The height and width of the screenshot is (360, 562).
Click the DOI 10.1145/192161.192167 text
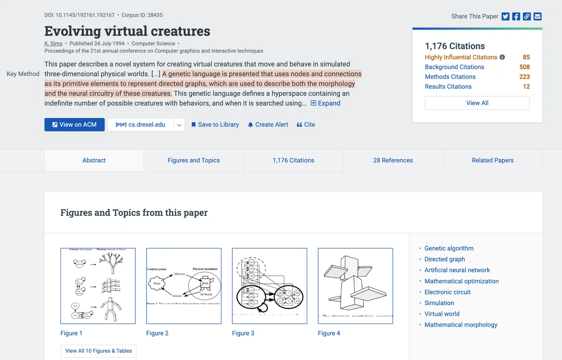coord(79,15)
